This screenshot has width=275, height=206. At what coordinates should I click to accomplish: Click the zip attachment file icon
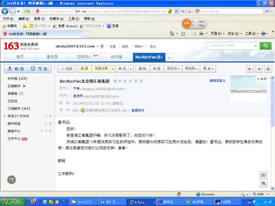tap(82, 110)
